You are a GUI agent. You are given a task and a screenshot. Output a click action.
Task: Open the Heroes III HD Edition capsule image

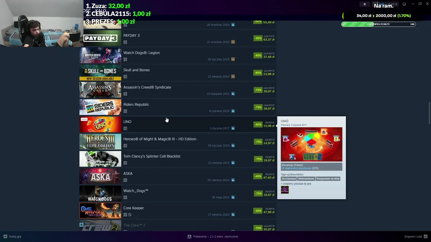coord(100,142)
